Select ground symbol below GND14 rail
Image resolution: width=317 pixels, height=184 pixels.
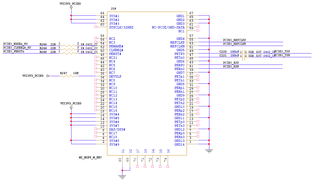pos(209,151)
